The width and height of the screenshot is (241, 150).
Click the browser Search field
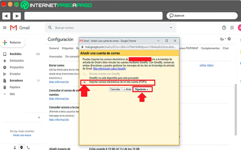[202, 16]
